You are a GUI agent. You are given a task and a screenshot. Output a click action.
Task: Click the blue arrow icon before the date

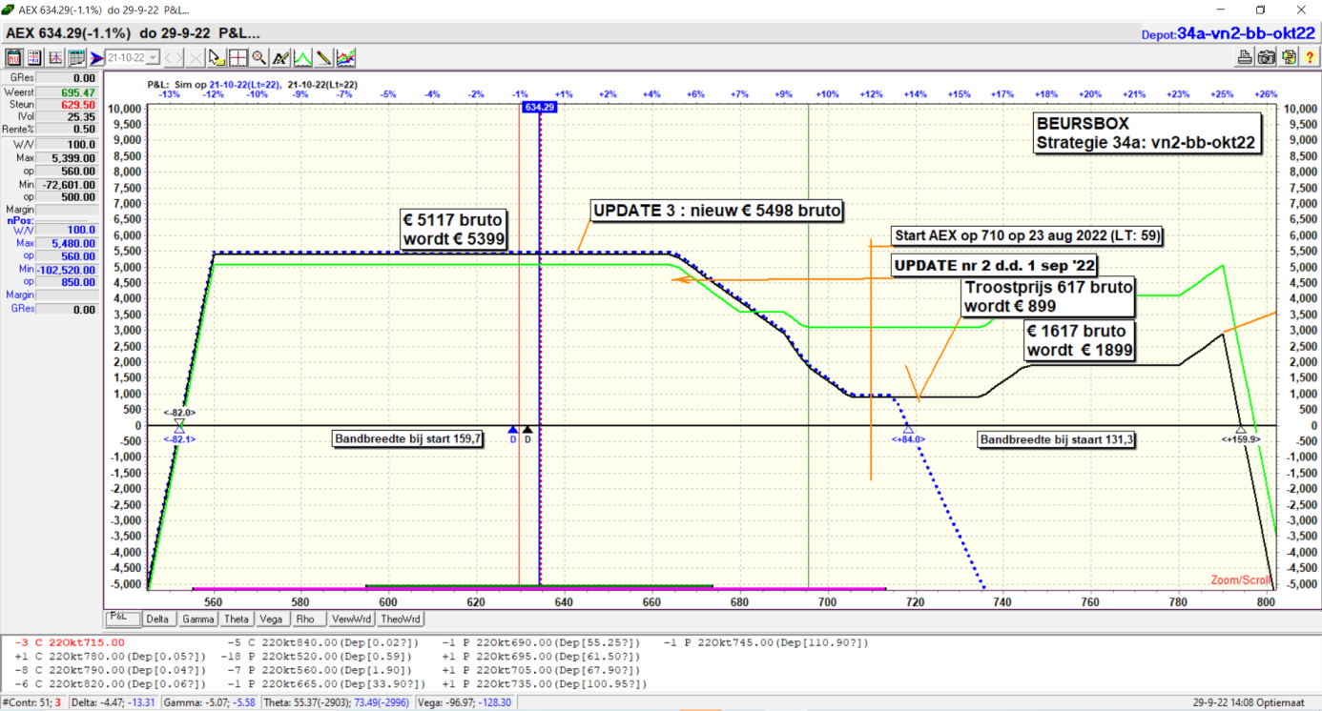(x=96, y=58)
